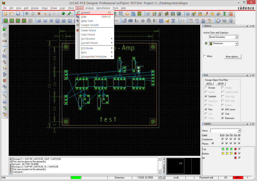Click the More options button

click(233, 56)
